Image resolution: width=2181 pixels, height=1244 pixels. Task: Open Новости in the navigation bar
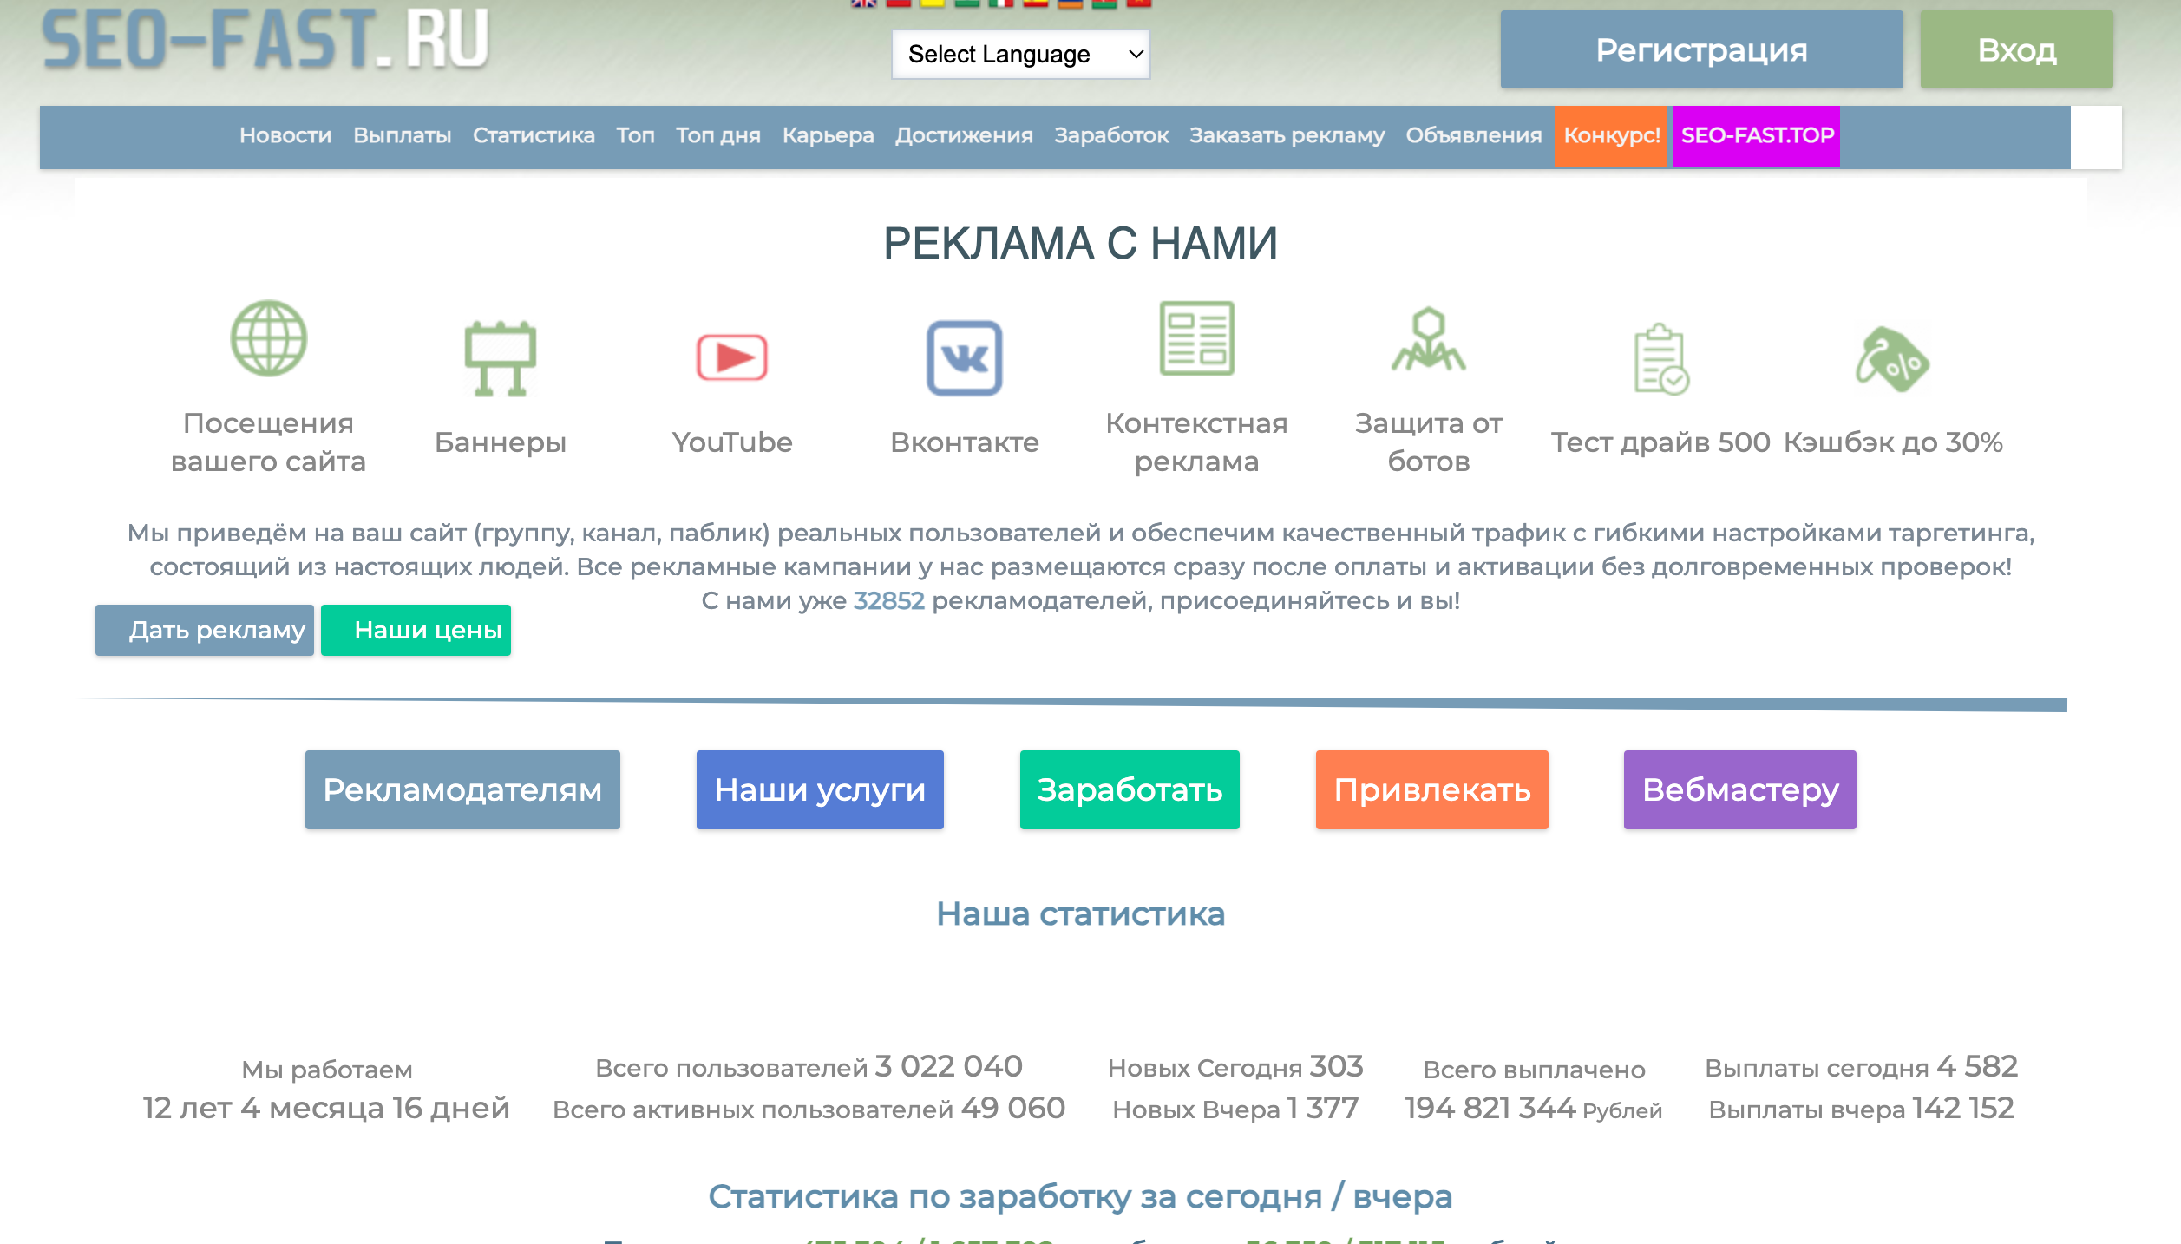click(x=285, y=135)
